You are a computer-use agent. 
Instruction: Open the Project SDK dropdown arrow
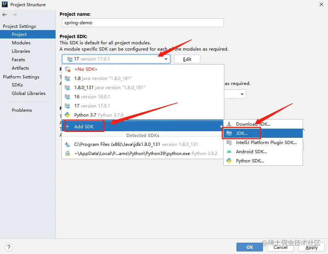pos(166,59)
